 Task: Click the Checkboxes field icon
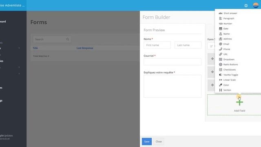221,69
